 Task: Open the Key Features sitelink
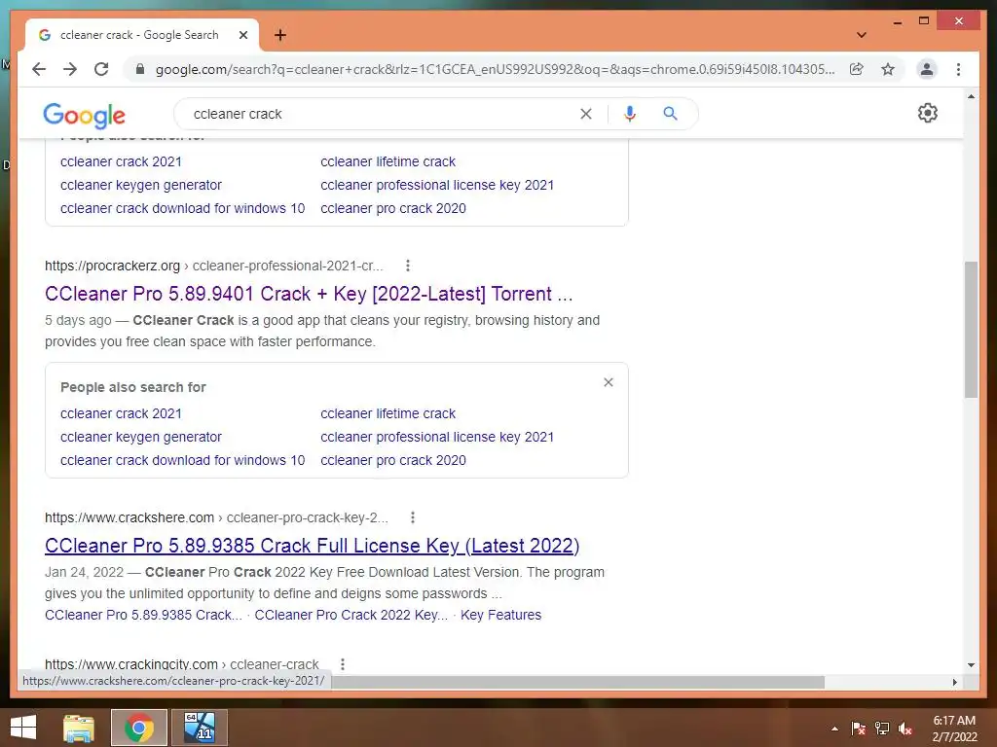pos(501,615)
